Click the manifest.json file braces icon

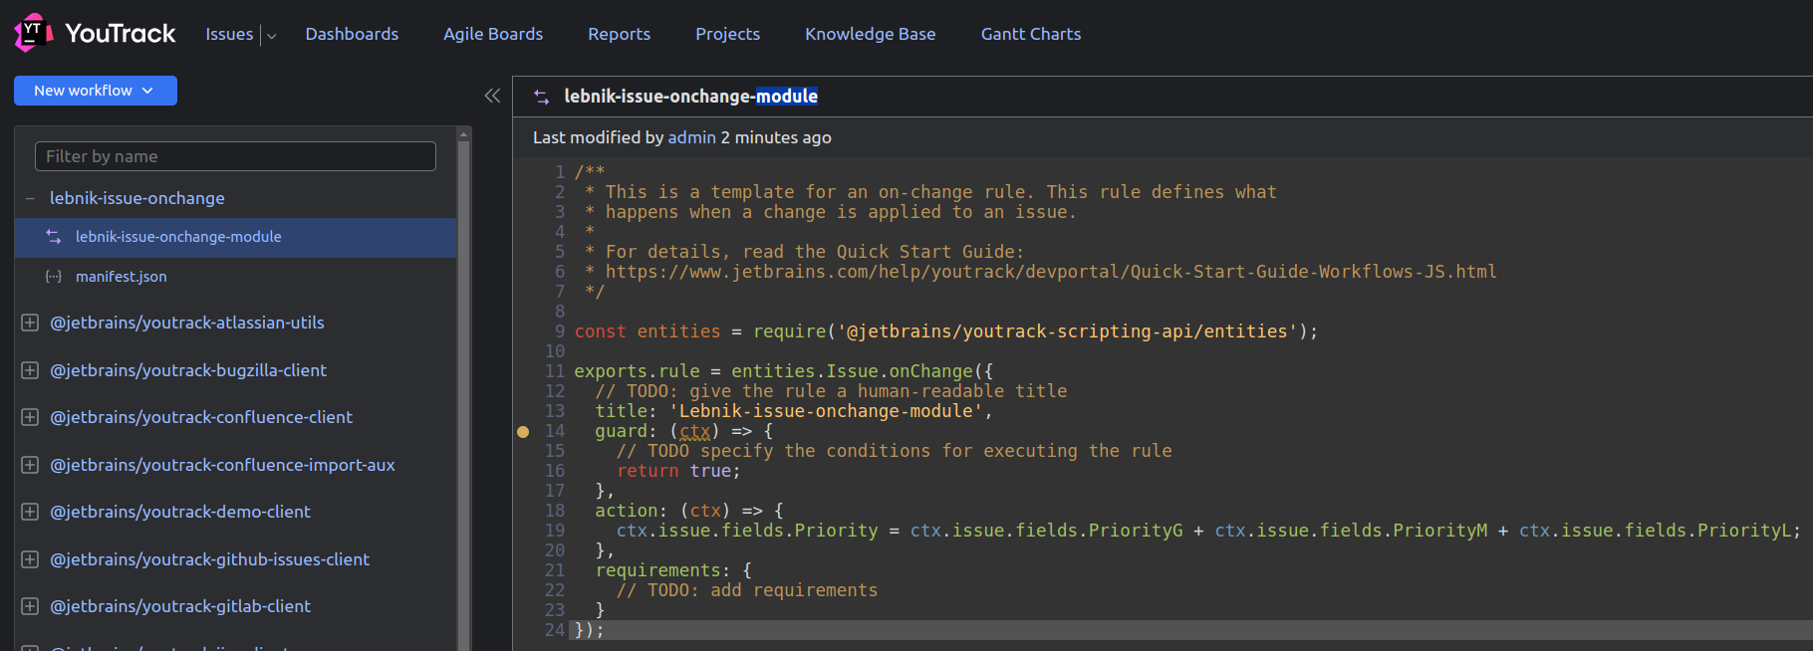point(54,277)
